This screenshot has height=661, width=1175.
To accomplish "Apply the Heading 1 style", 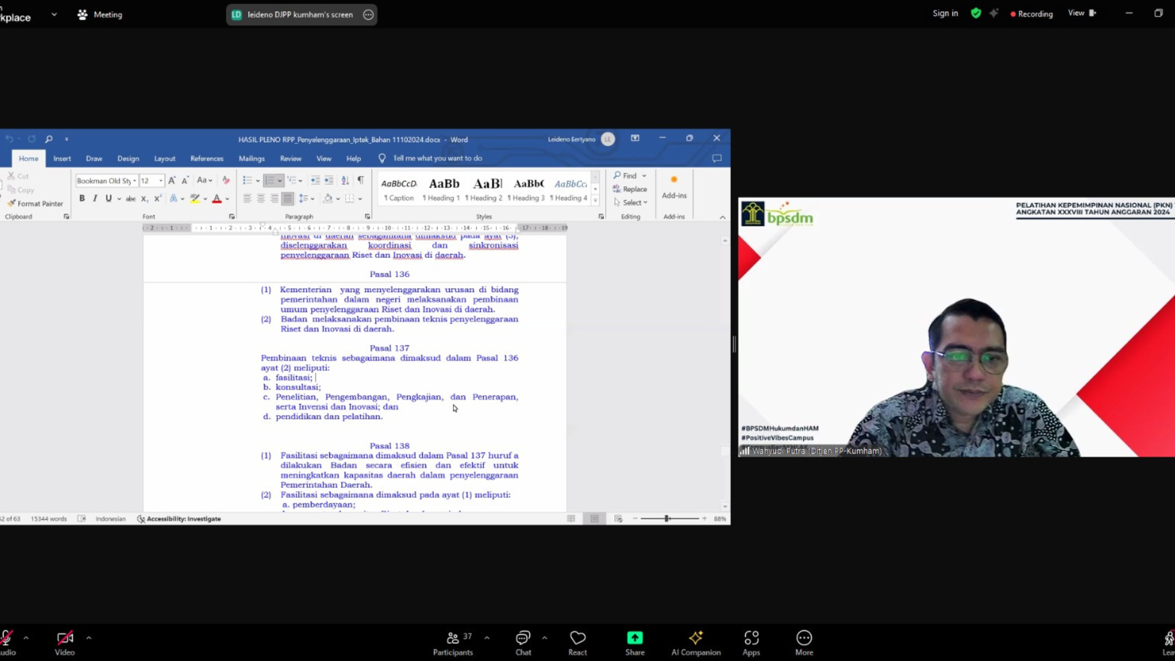I will (x=443, y=190).
